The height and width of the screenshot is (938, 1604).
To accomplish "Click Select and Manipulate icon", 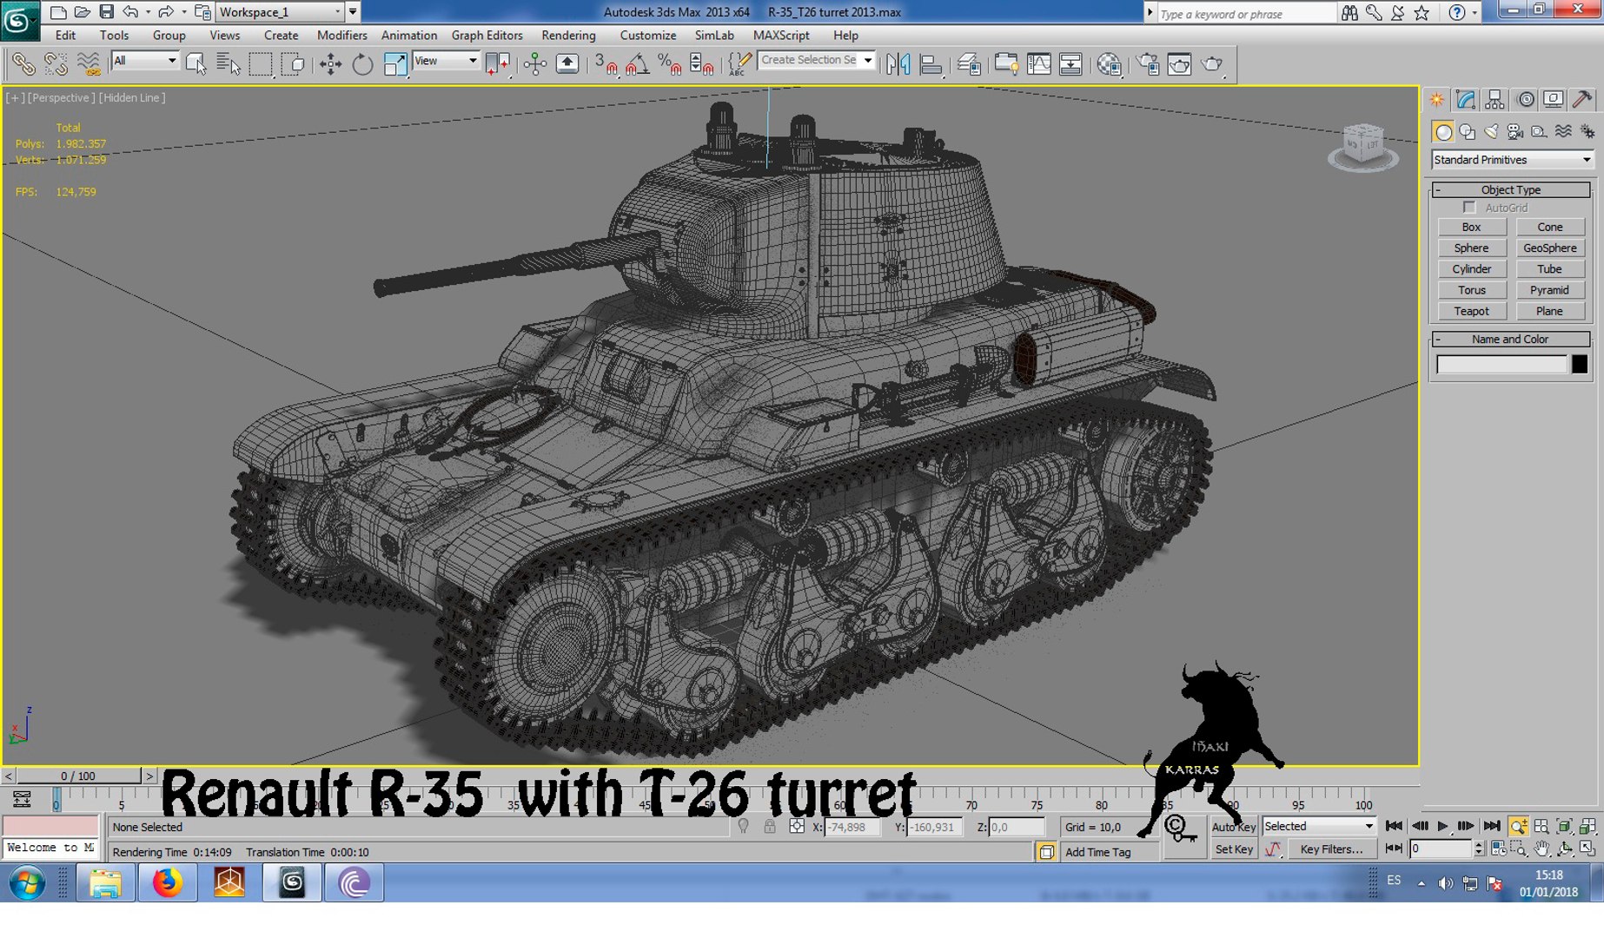I will (535, 63).
